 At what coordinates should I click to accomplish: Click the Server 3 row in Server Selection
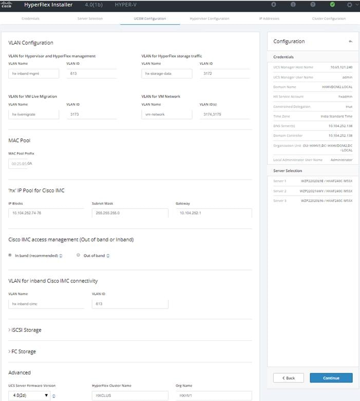[313, 201]
